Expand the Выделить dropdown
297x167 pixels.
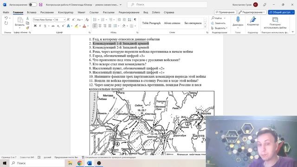[227, 28]
